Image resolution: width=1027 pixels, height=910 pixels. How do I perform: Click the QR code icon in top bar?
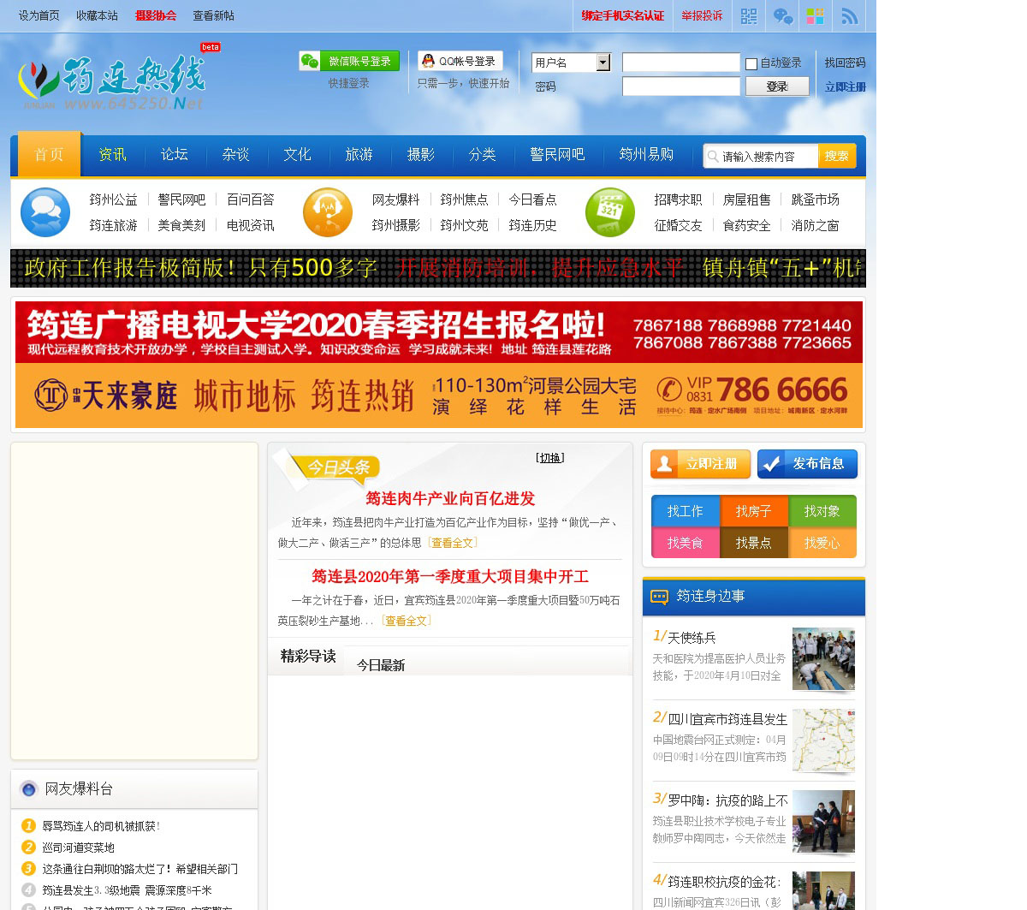[749, 16]
